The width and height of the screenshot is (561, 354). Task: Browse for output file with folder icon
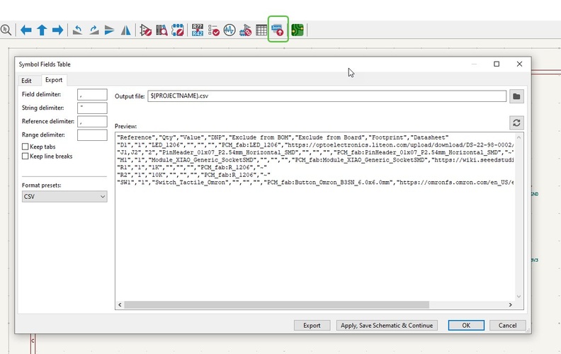(x=516, y=96)
